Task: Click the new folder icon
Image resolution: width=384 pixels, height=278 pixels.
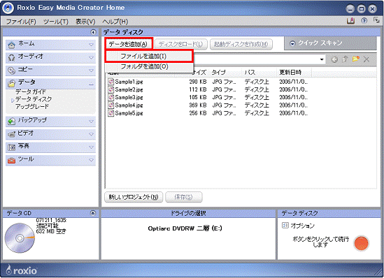Action: pyautogui.click(x=356, y=59)
